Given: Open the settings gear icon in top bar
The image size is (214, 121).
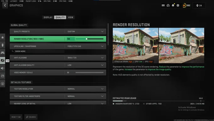Looking at the screenshot, I should click(x=178, y=5).
